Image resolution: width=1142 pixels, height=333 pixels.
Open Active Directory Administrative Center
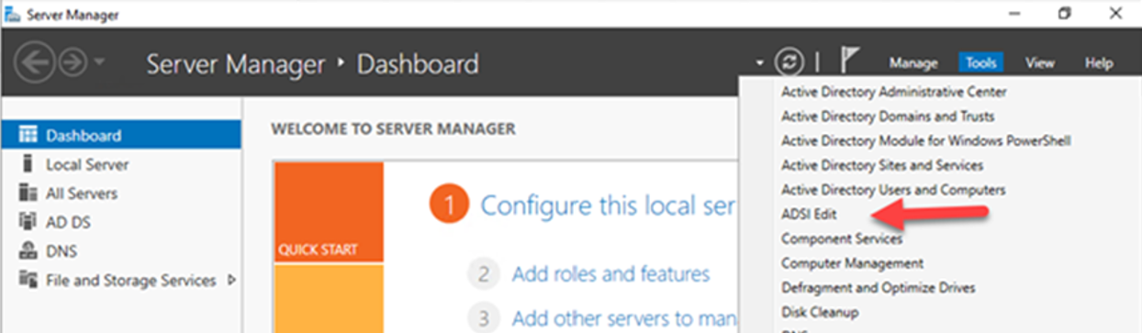(x=893, y=92)
